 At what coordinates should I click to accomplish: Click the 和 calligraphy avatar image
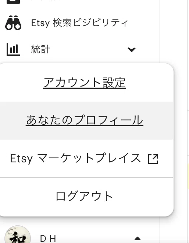18,234
